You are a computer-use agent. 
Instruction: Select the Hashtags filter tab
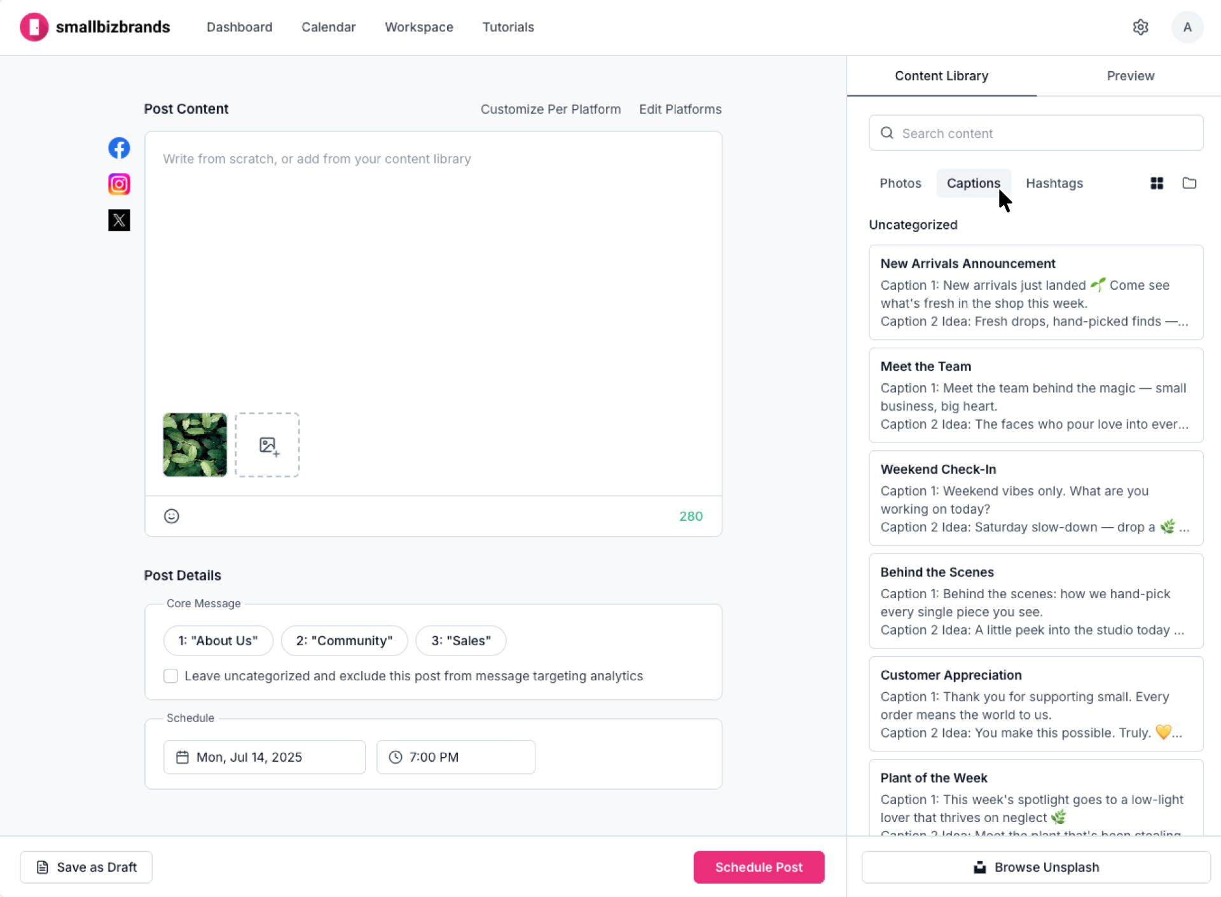pos(1054,183)
